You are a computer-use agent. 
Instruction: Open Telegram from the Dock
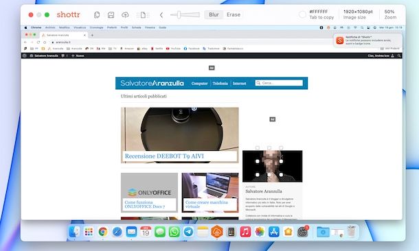188,232
